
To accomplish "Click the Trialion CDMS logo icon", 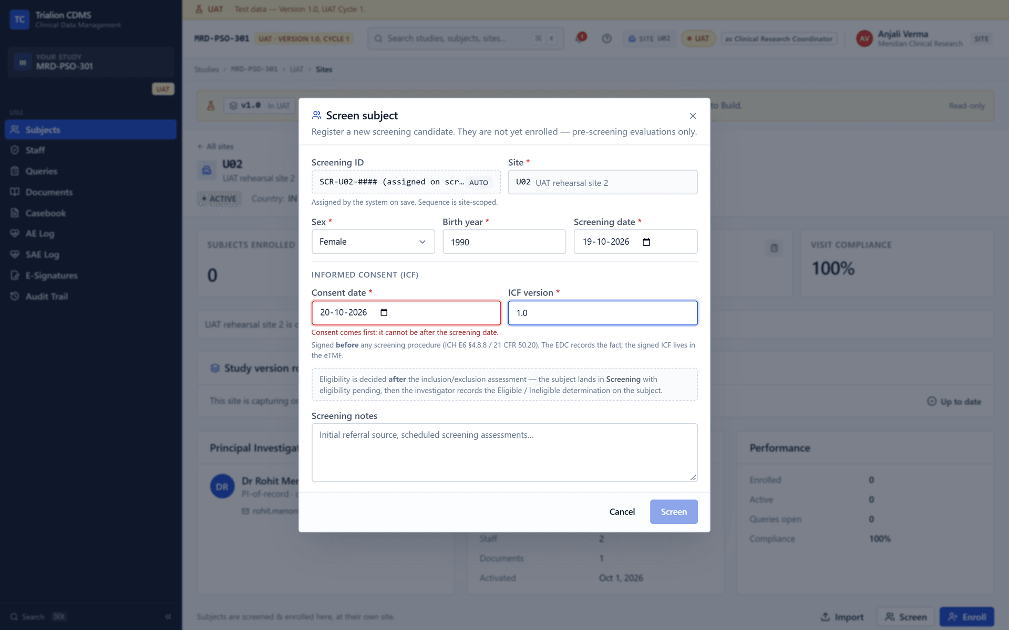I will pyautogui.click(x=19, y=19).
